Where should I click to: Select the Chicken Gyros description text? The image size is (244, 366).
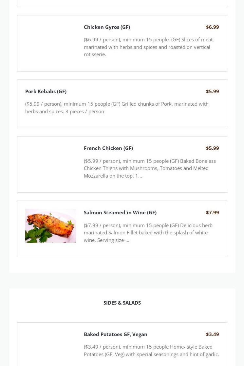coord(149,47)
